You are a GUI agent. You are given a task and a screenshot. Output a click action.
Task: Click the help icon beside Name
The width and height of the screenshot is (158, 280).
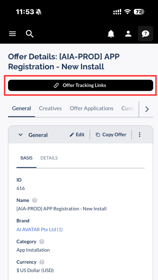pos(35,200)
